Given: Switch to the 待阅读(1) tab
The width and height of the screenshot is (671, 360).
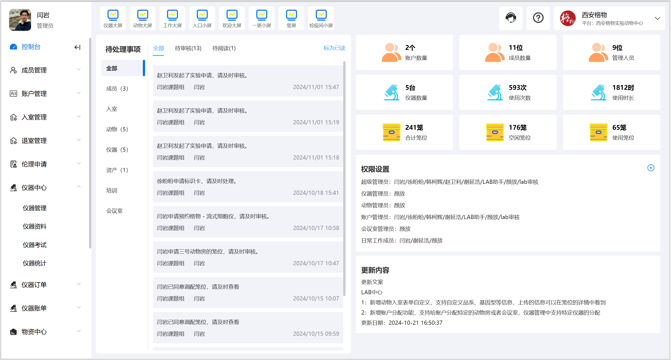Looking at the screenshot, I should (x=224, y=48).
